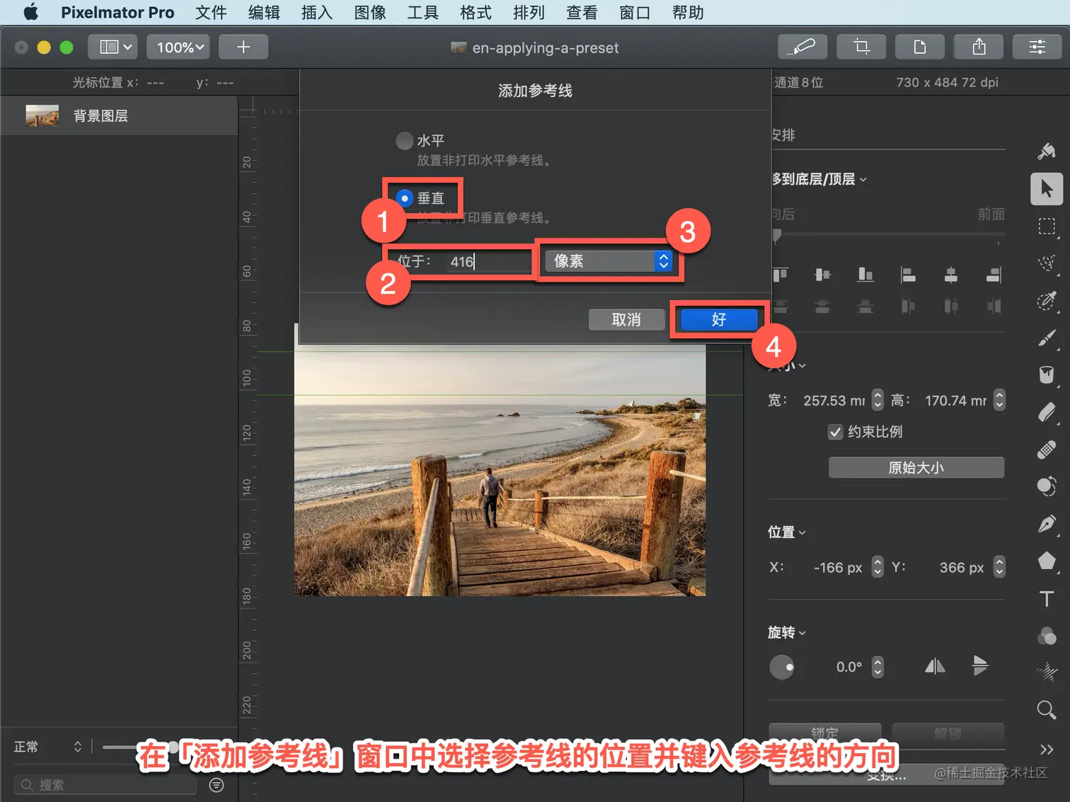
Task: Select the pentagon Shape tool
Action: (1047, 561)
